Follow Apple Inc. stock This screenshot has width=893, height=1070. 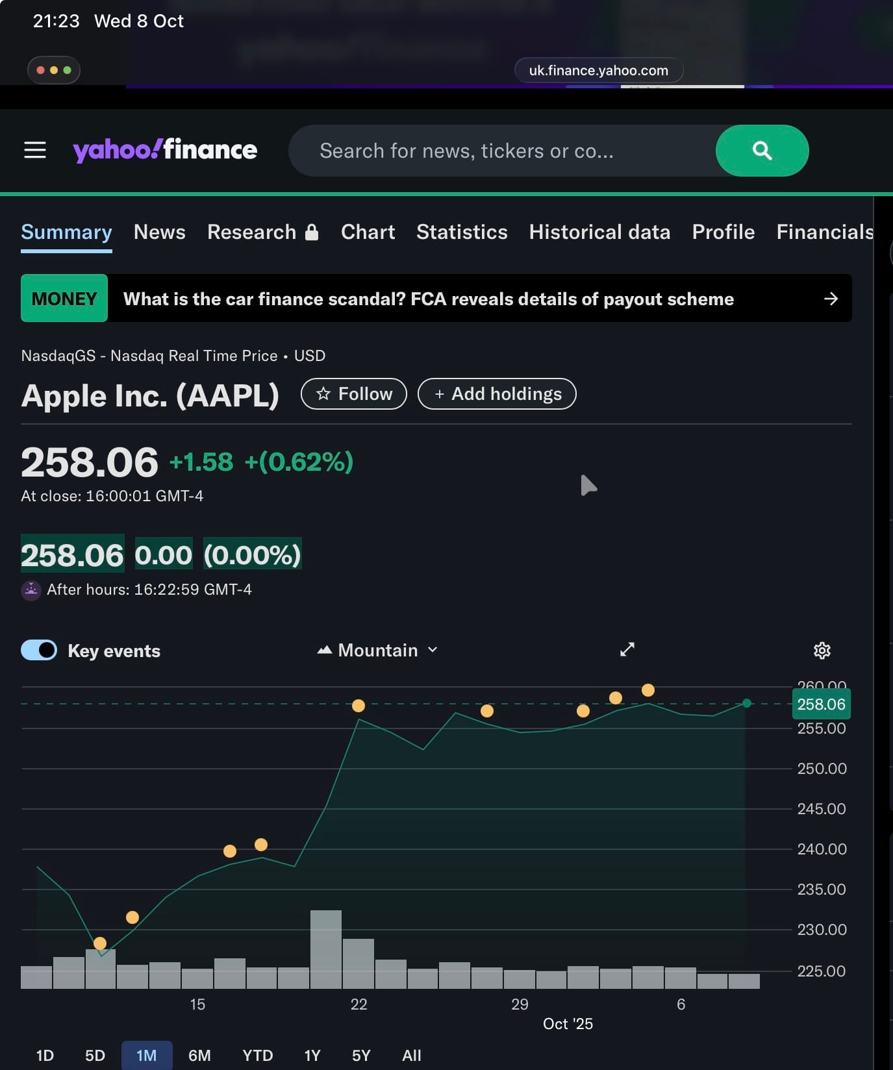tap(354, 394)
